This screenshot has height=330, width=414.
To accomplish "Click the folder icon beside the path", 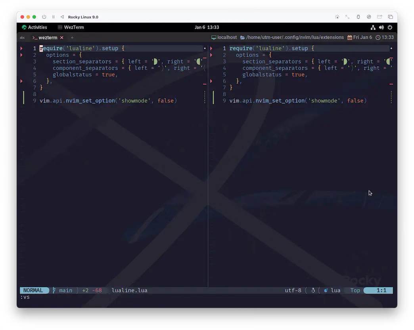I will tap(242, 38).
